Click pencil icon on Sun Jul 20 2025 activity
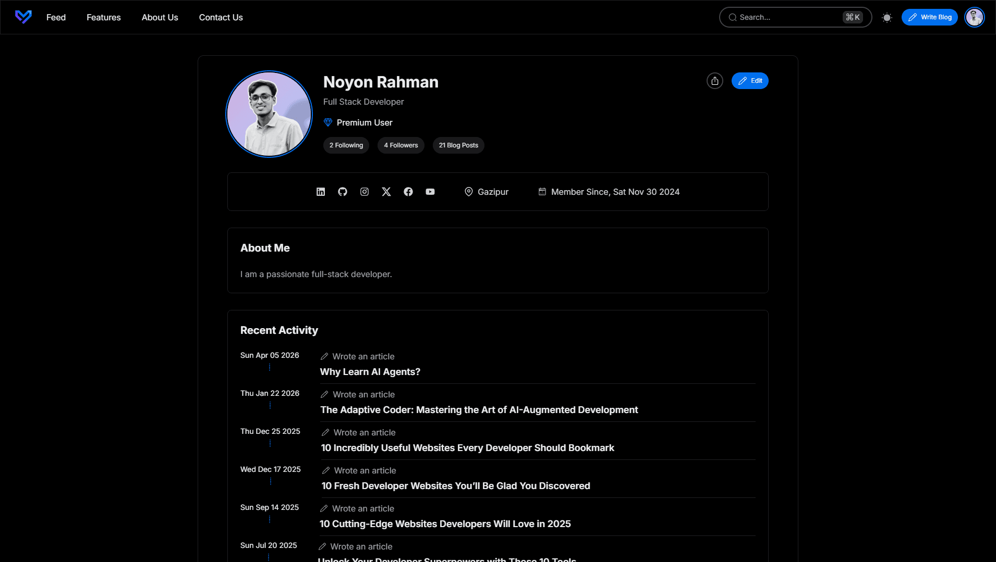996x562 pixels. click(322, 546)
